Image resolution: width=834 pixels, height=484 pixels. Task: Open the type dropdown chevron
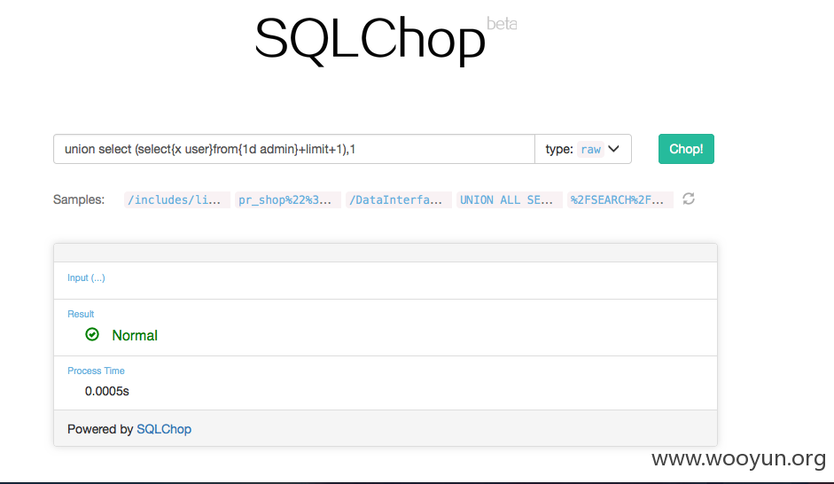614,149
